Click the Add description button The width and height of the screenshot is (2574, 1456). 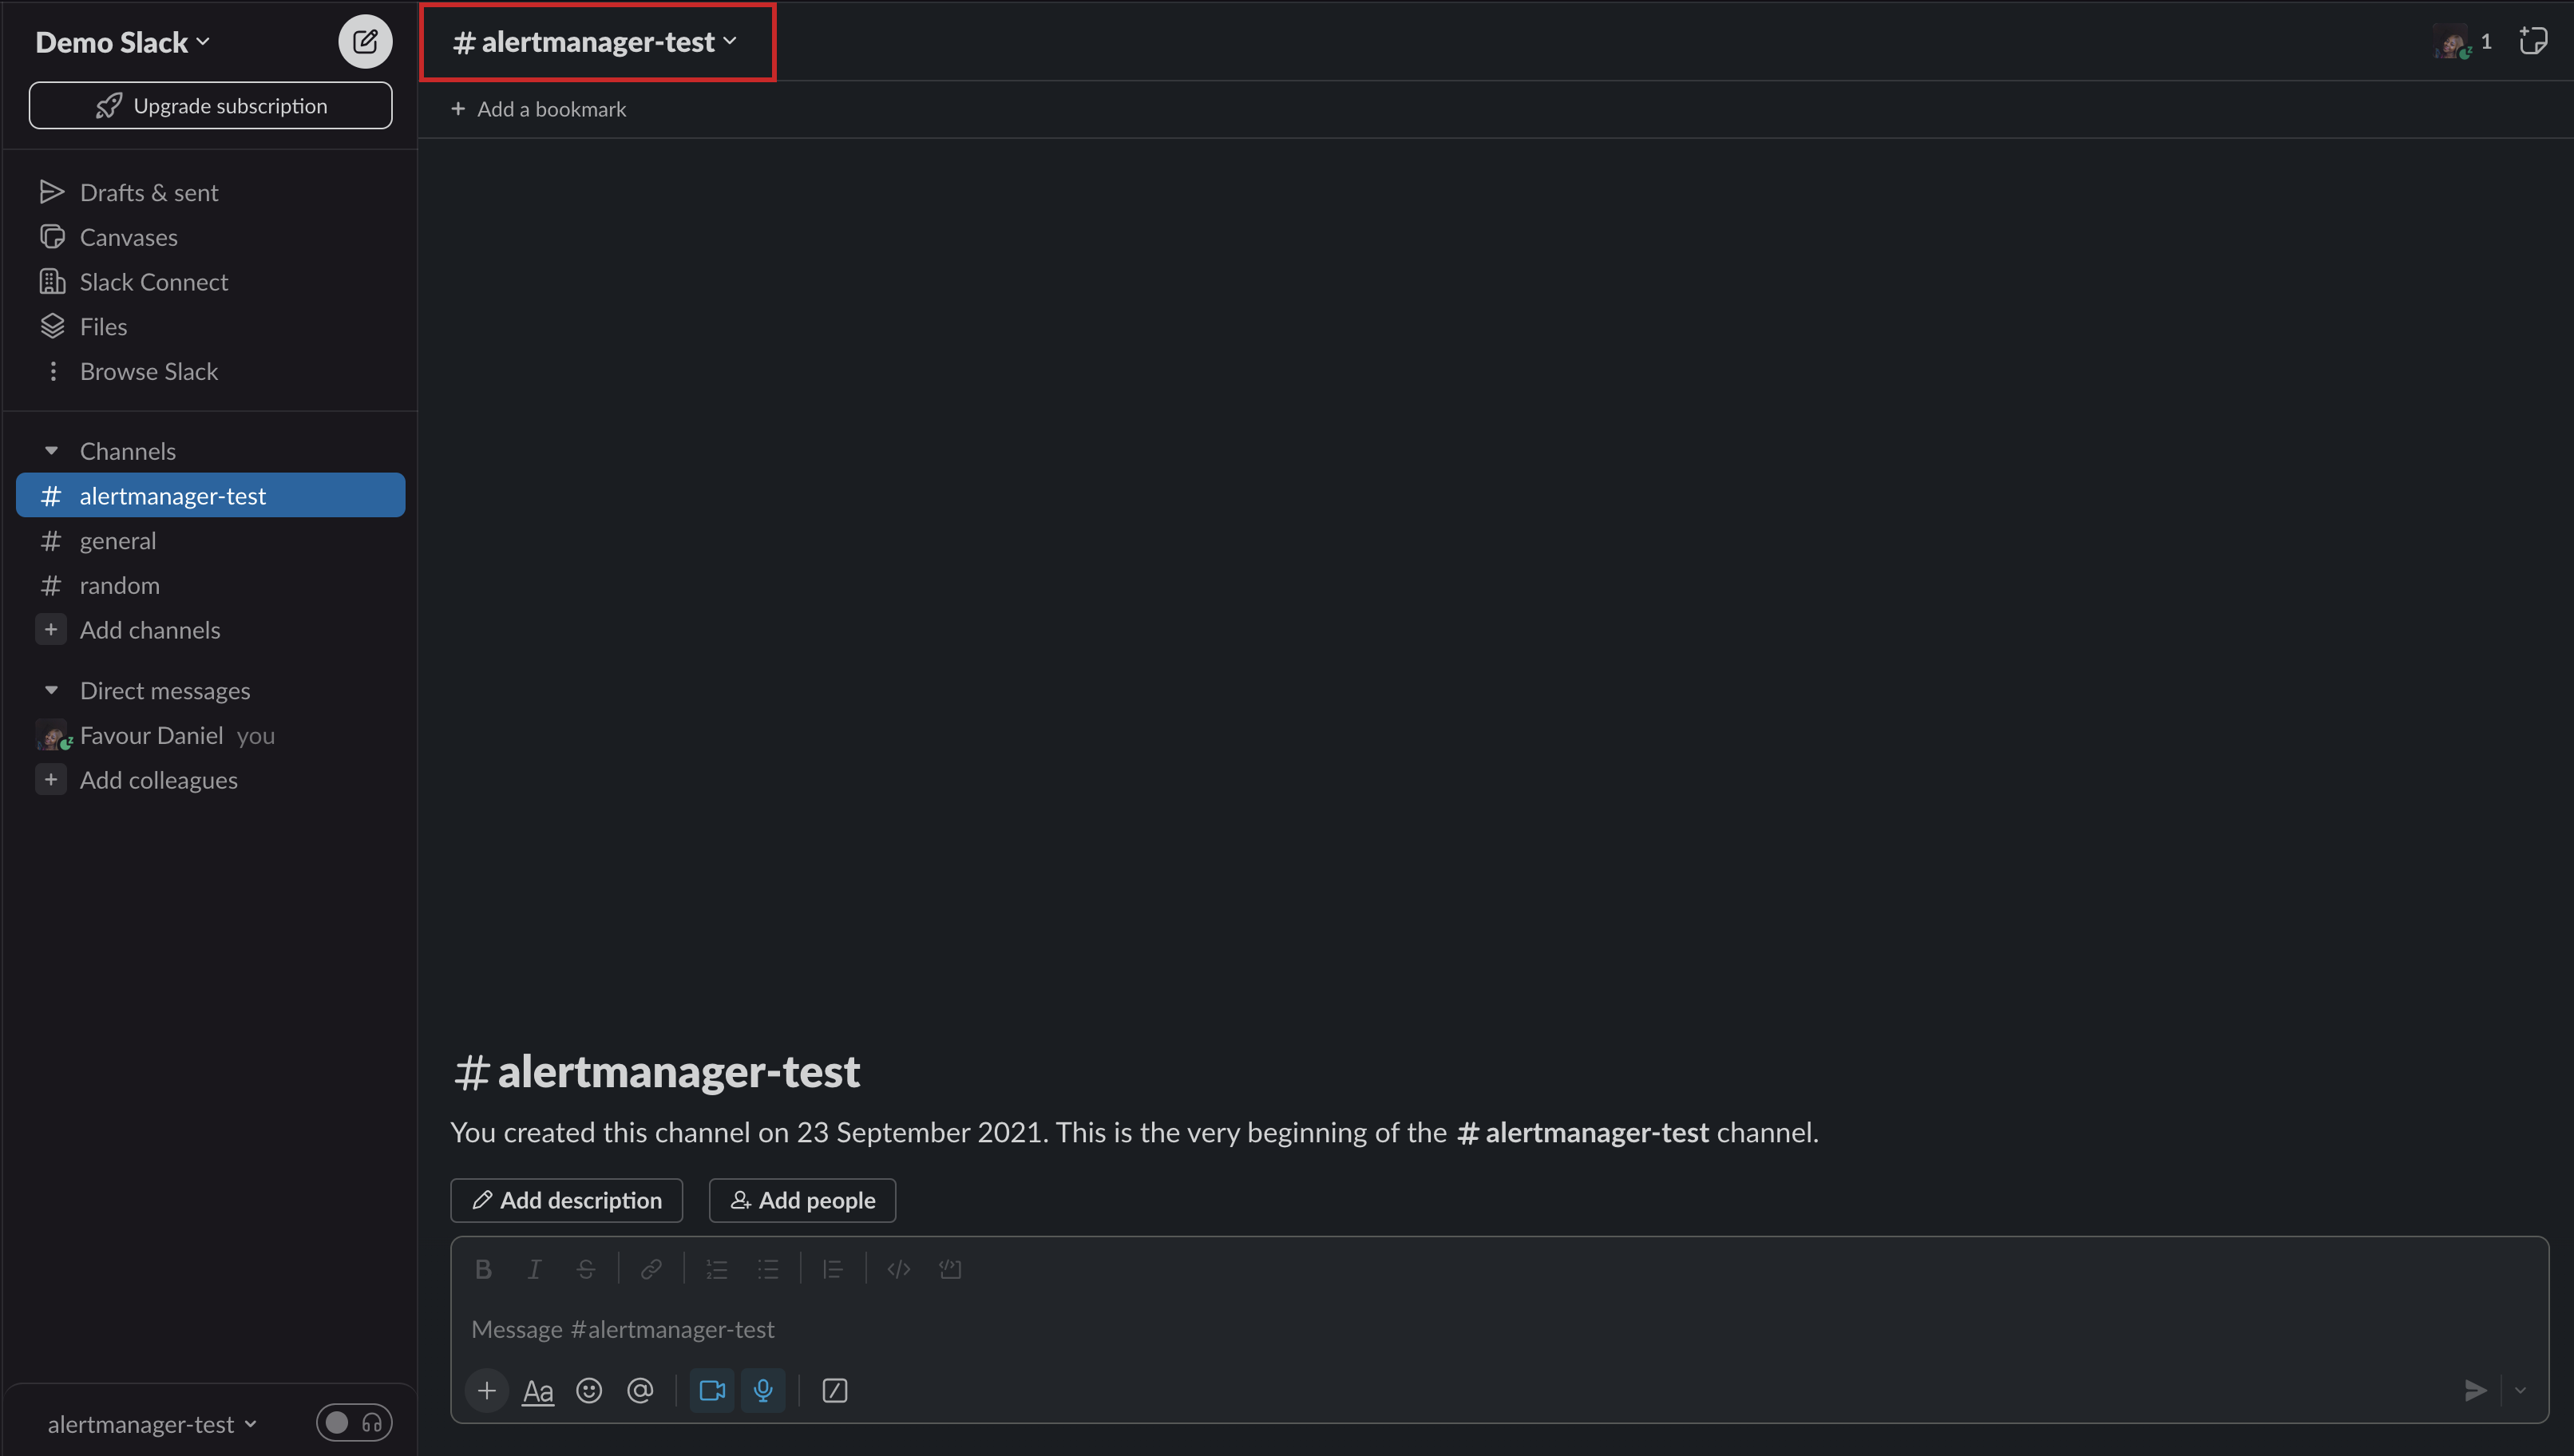point(567,1201)
